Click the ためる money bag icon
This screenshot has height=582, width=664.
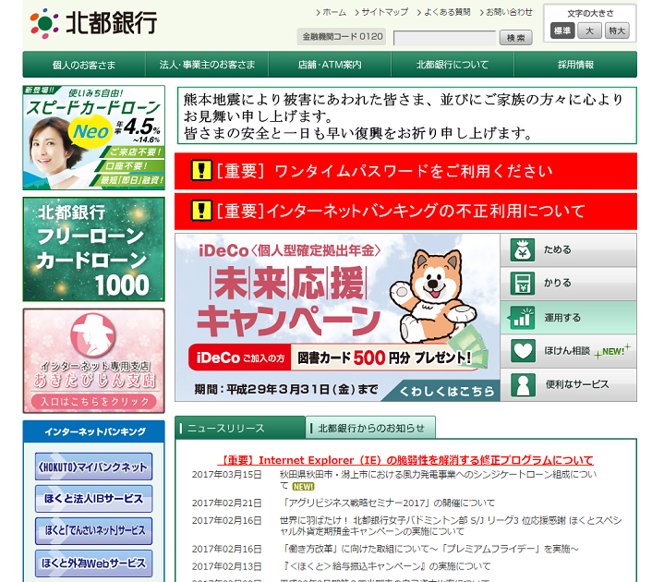(523, 249)
